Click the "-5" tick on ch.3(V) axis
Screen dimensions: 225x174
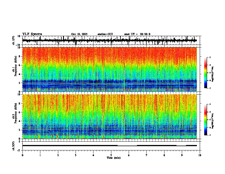(x=19, y=151)
